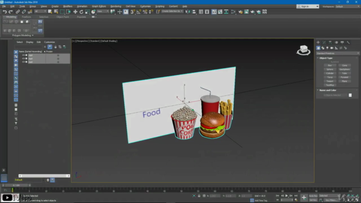Activate the Select and Move tool

tap(75, 12)
